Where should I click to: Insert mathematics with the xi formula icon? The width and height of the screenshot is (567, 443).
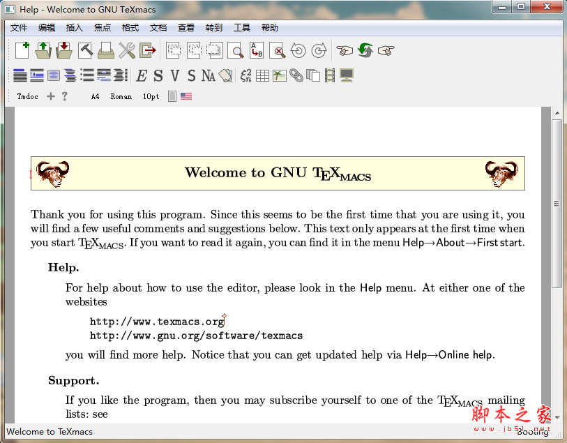point(246,75)
